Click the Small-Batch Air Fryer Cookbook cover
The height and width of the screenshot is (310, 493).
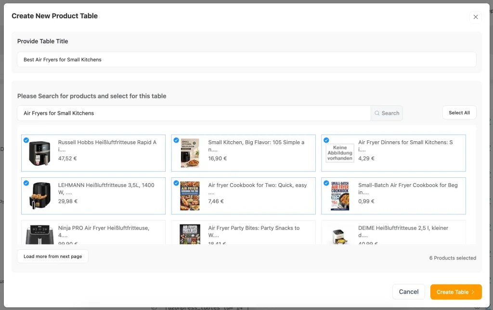(x=340, y=196)
